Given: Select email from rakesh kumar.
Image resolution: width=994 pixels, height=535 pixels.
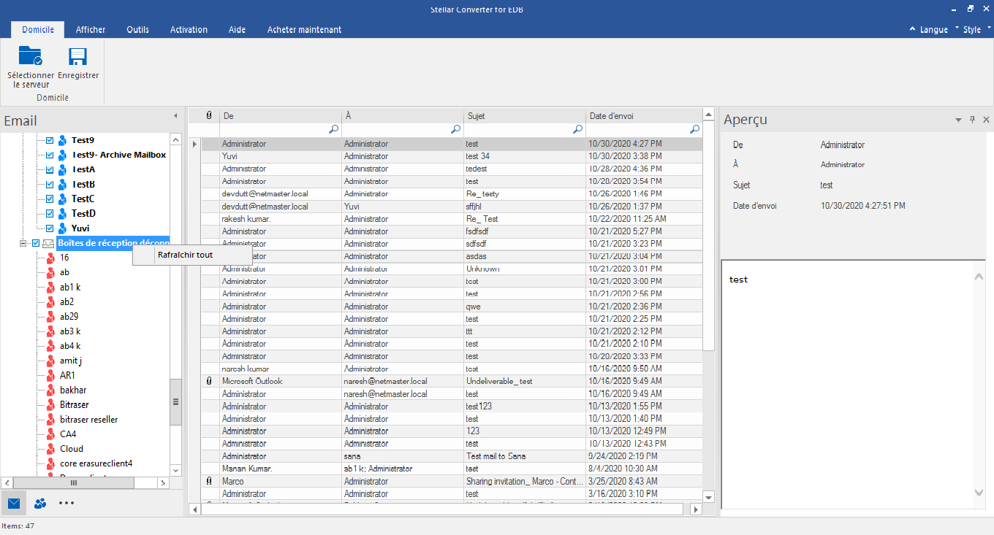Looking at the screenshot, I should coord(452,219).
